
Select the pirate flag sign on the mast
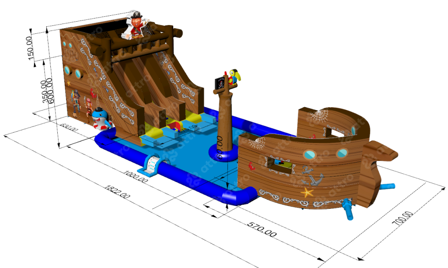220,85
